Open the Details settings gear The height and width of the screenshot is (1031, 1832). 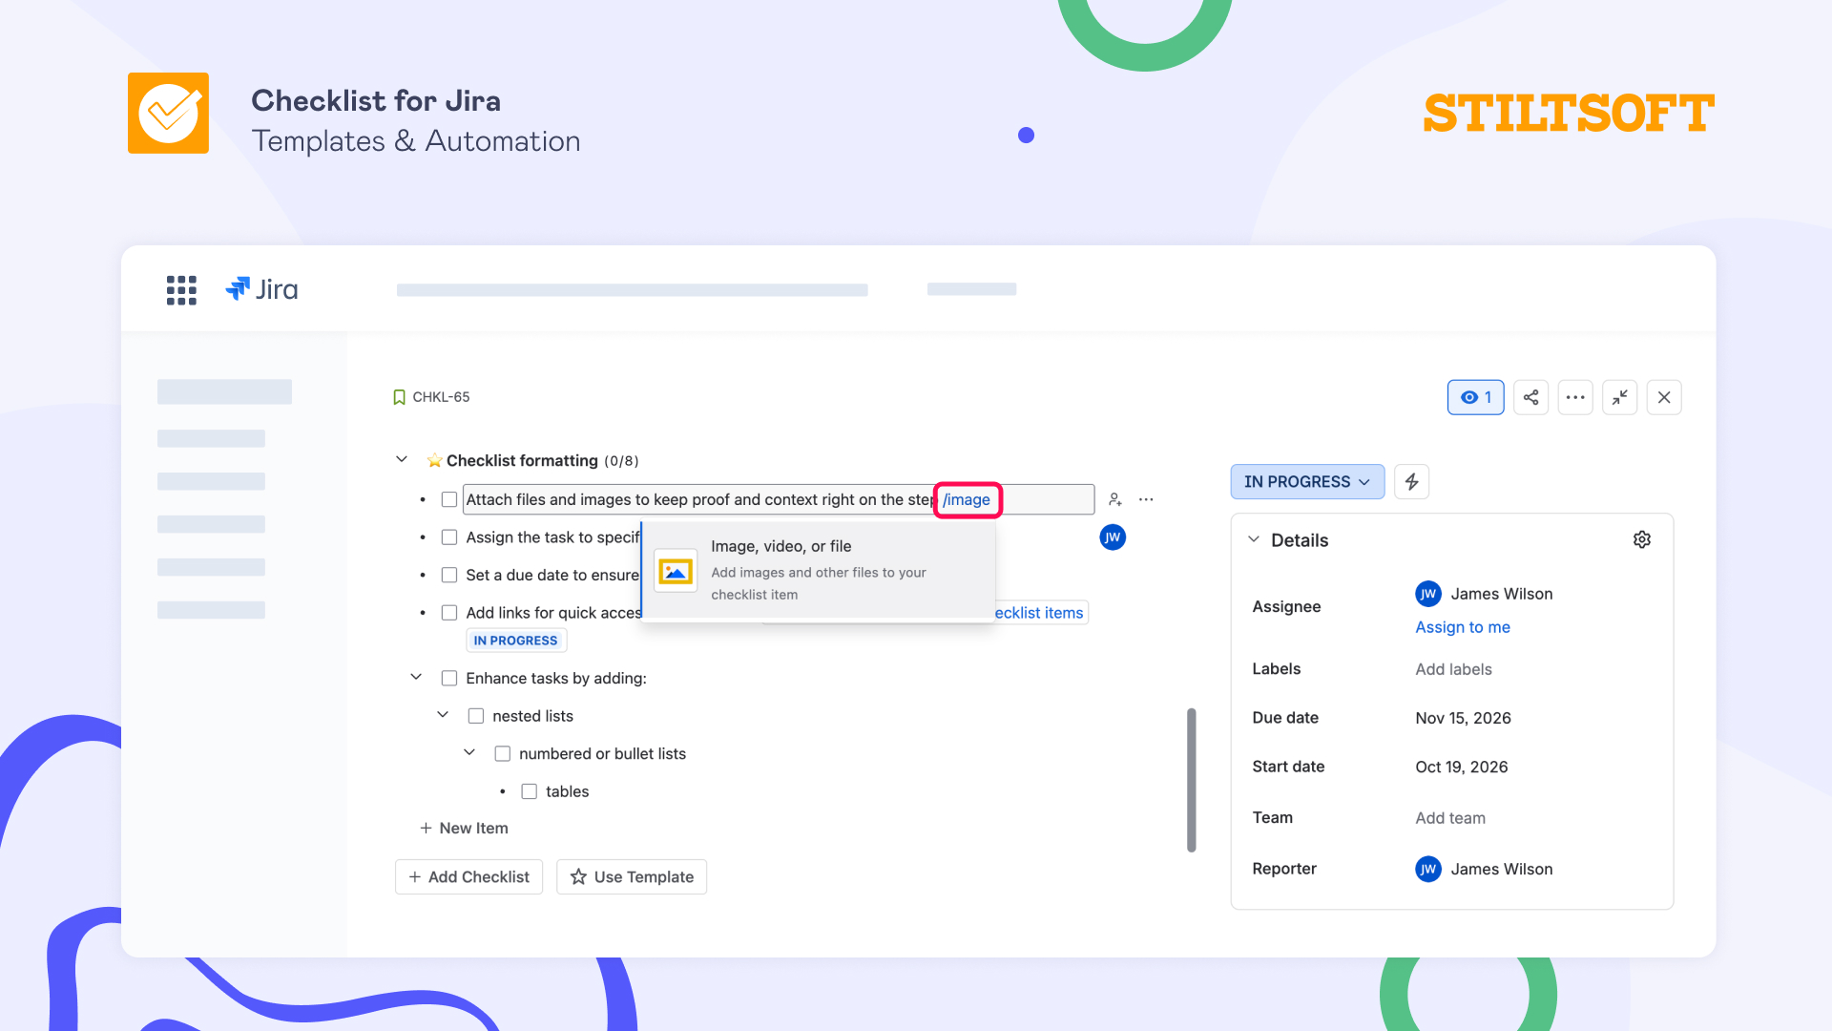tap(1642, 539)
